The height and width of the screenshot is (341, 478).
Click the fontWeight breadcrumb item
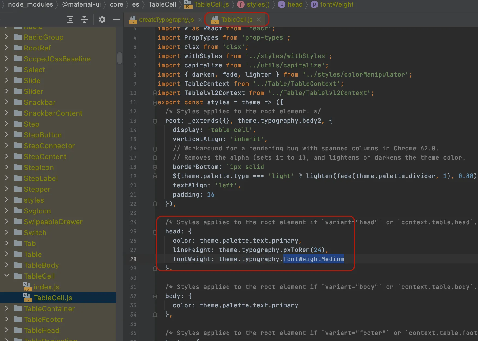(337, 4)
